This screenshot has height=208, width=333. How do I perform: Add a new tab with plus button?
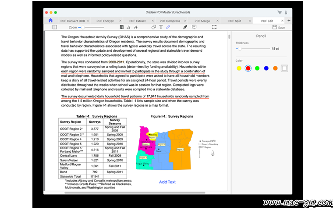click(x=289, y=21)
